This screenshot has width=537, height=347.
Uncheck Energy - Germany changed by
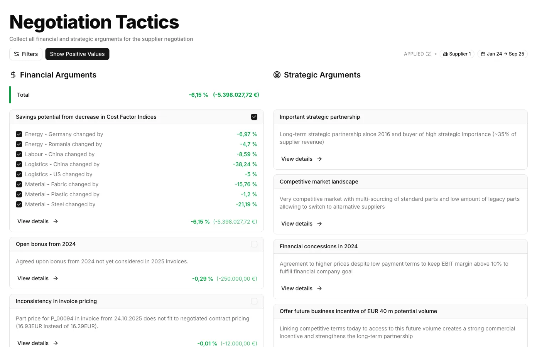19,134
